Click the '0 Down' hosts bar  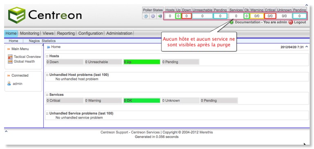65,62
